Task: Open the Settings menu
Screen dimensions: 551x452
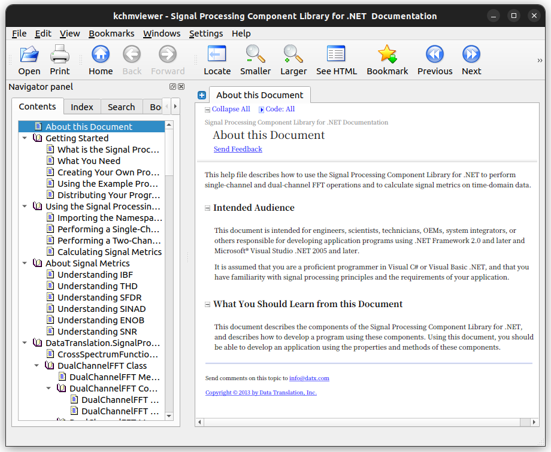Action: point(206,34)
